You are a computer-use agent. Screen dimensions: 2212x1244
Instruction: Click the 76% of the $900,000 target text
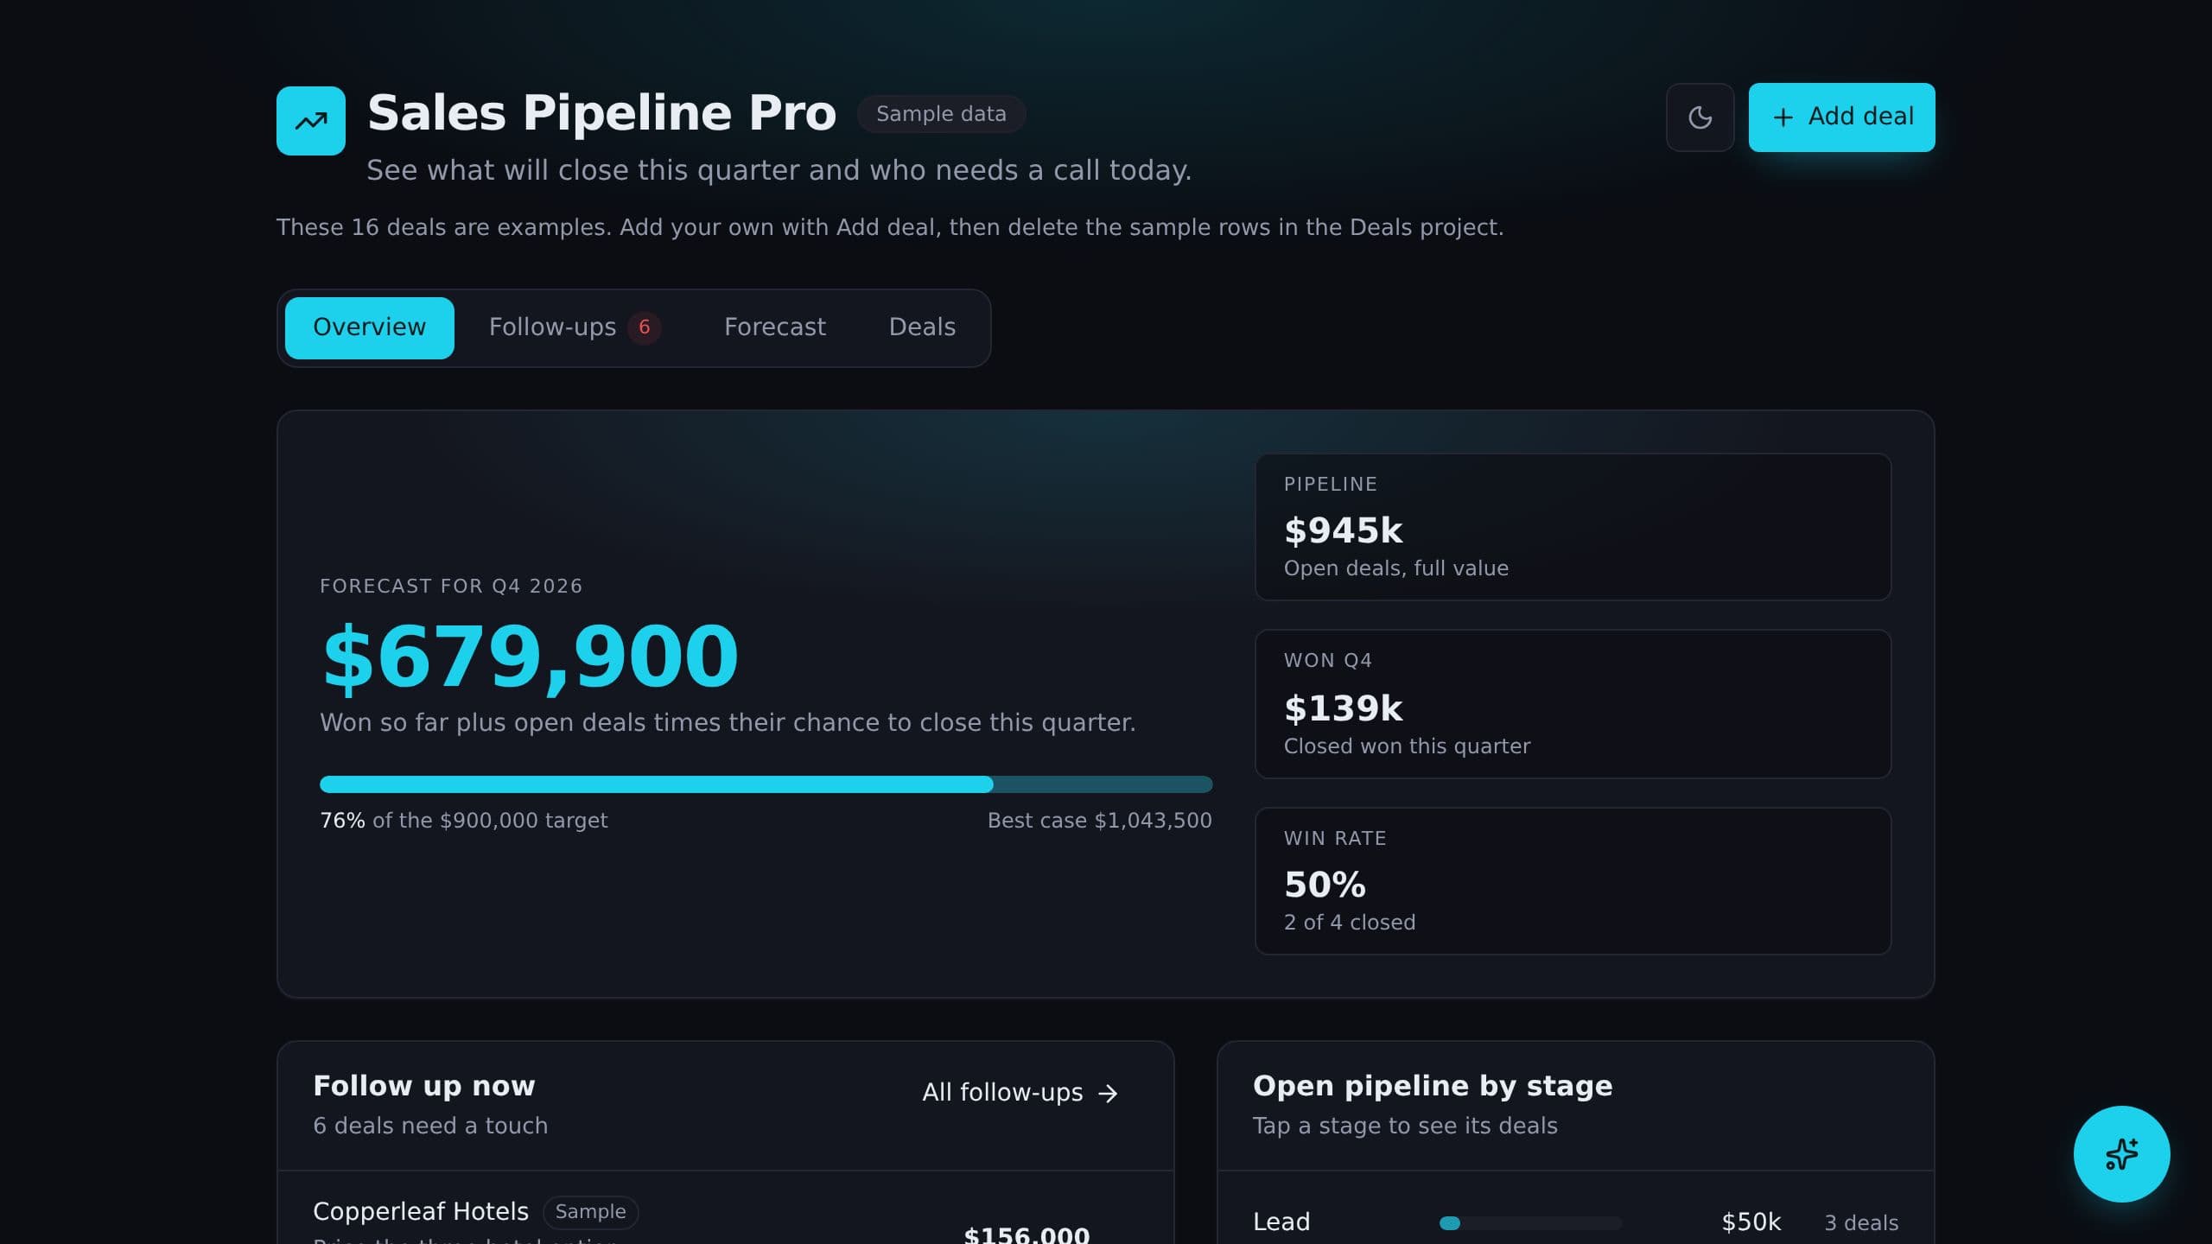464,821
